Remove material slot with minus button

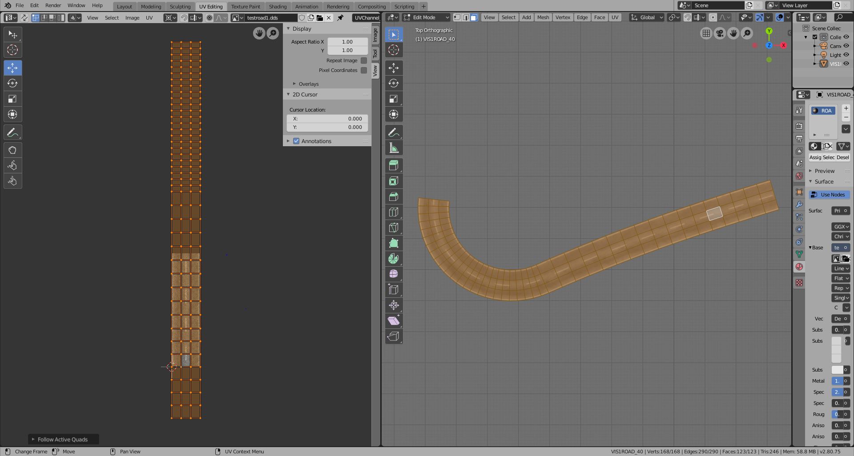pos(846,117)
